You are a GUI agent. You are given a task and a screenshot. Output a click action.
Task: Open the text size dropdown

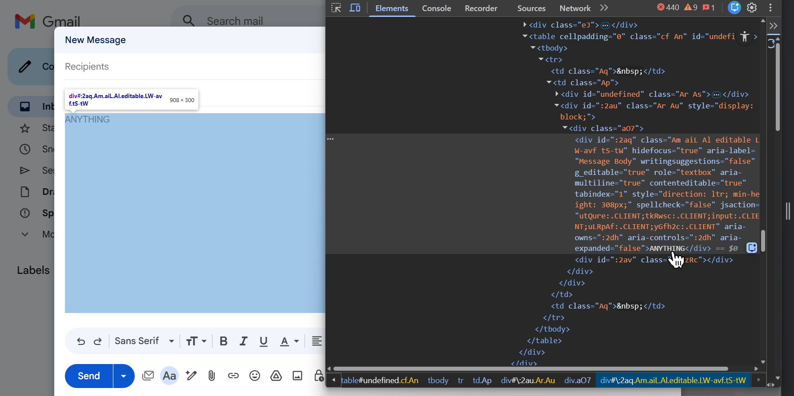196,341
